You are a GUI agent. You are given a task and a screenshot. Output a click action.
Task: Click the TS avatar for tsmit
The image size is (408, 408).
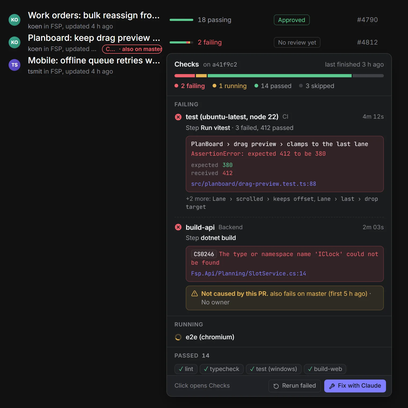(x=14, y=65)
